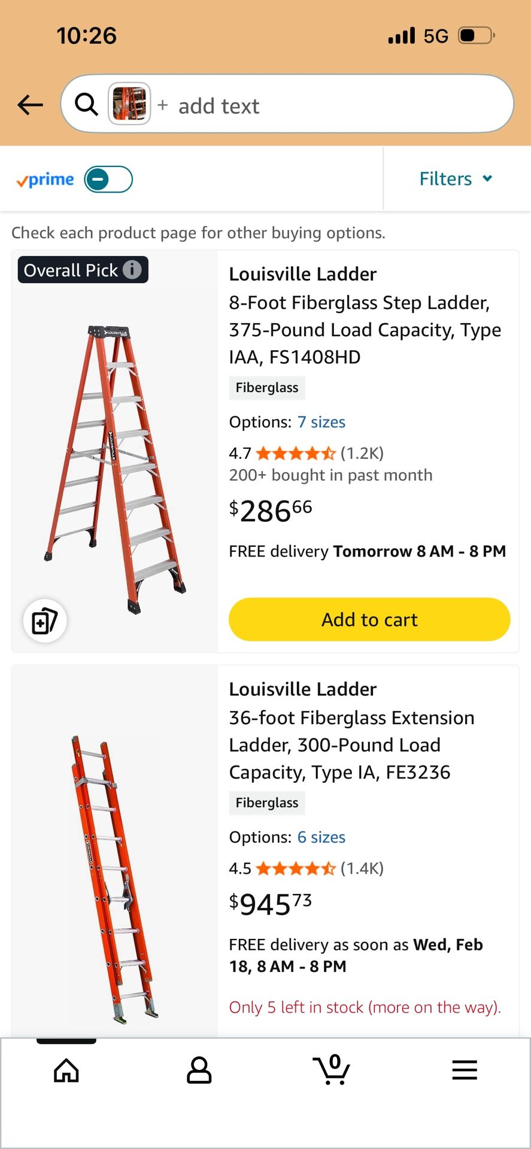Open the 6 sizes options link
The image size is (531, 1149).
click(321, 837)
